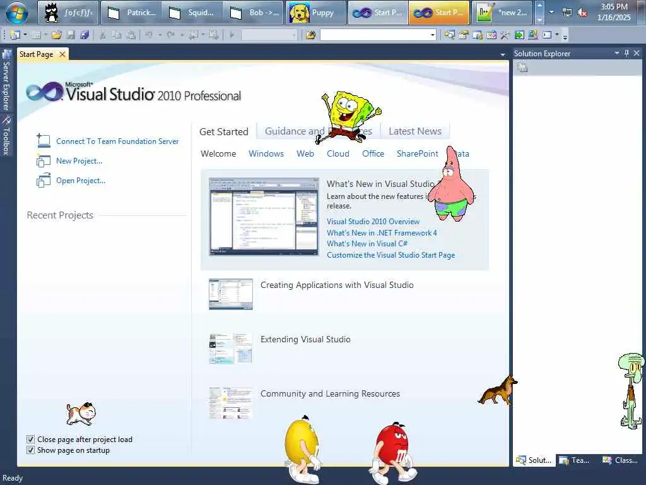Select the Windows sub-tab
This screenshot has width=646, height=485.
coord(266,153)
